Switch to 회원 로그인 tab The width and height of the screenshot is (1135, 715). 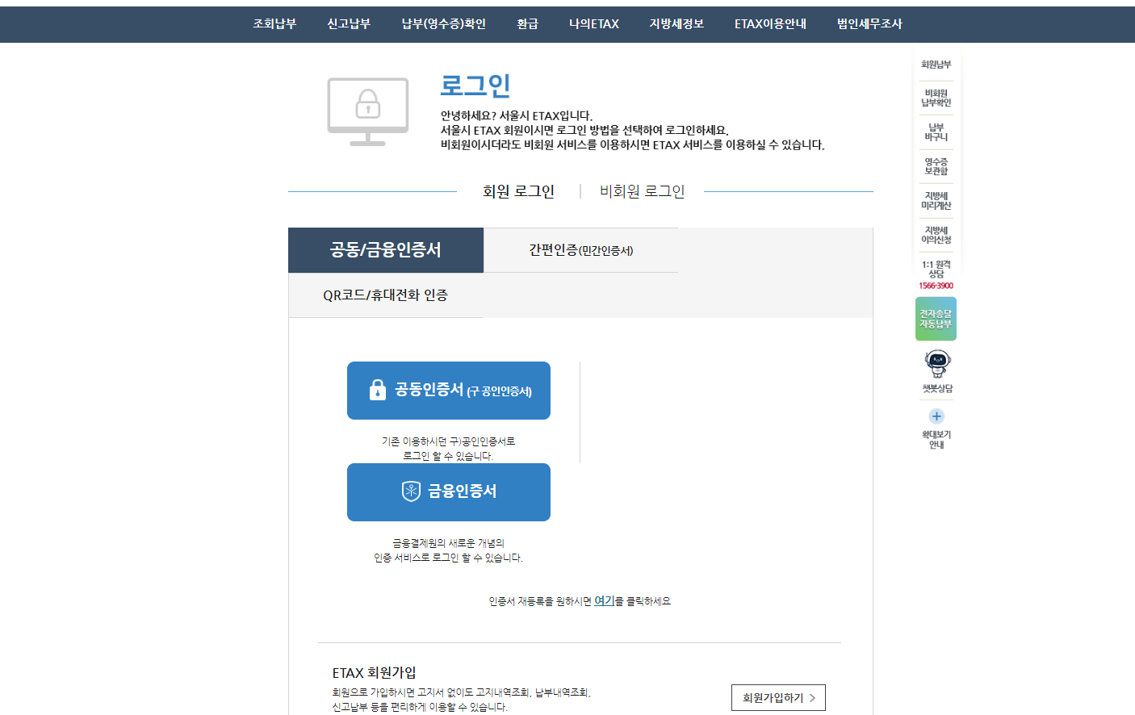click(518, 191)
